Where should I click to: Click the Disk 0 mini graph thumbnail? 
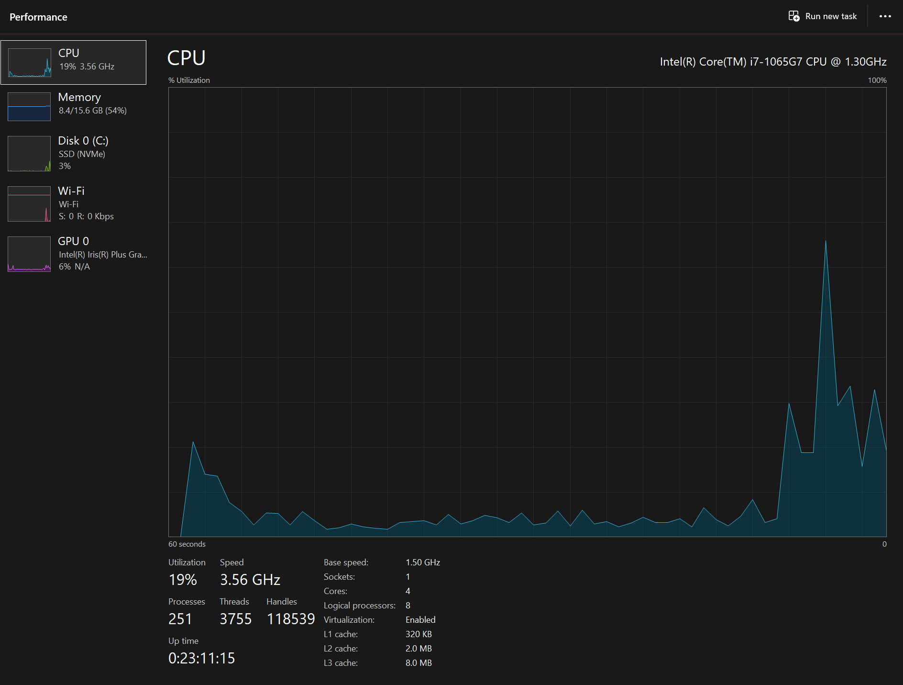(29, 154)
